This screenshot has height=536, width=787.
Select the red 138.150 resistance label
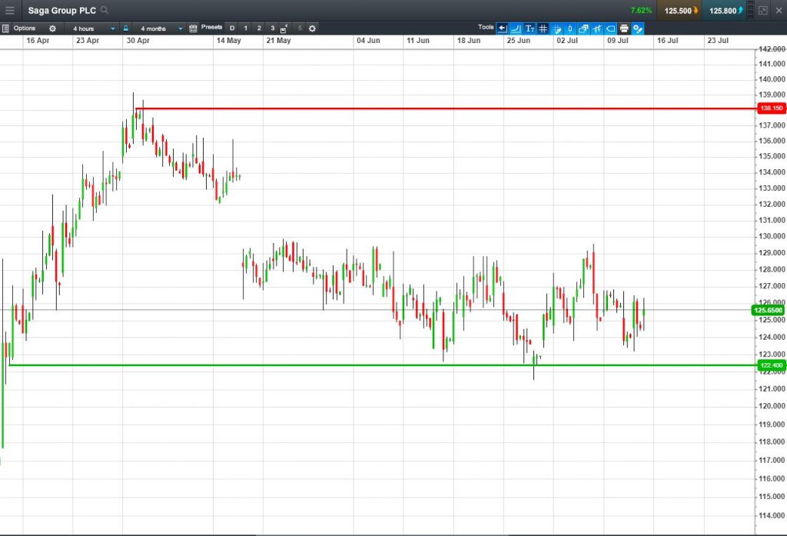pyautogui.click(x=772, y=108)
